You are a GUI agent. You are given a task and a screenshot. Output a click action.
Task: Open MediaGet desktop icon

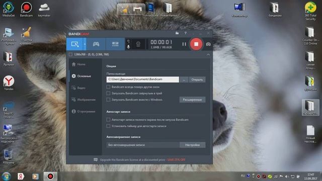(x=9, y=9)
